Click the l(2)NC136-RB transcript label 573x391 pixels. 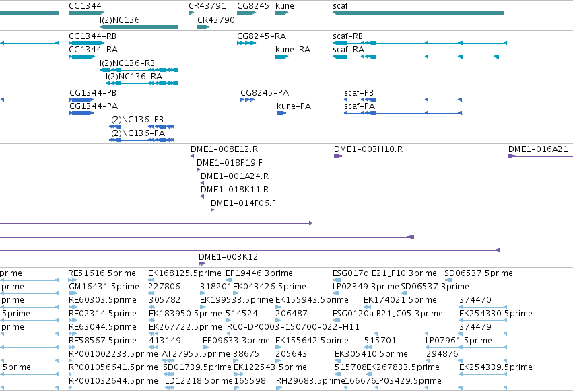[x=127, y=63]
